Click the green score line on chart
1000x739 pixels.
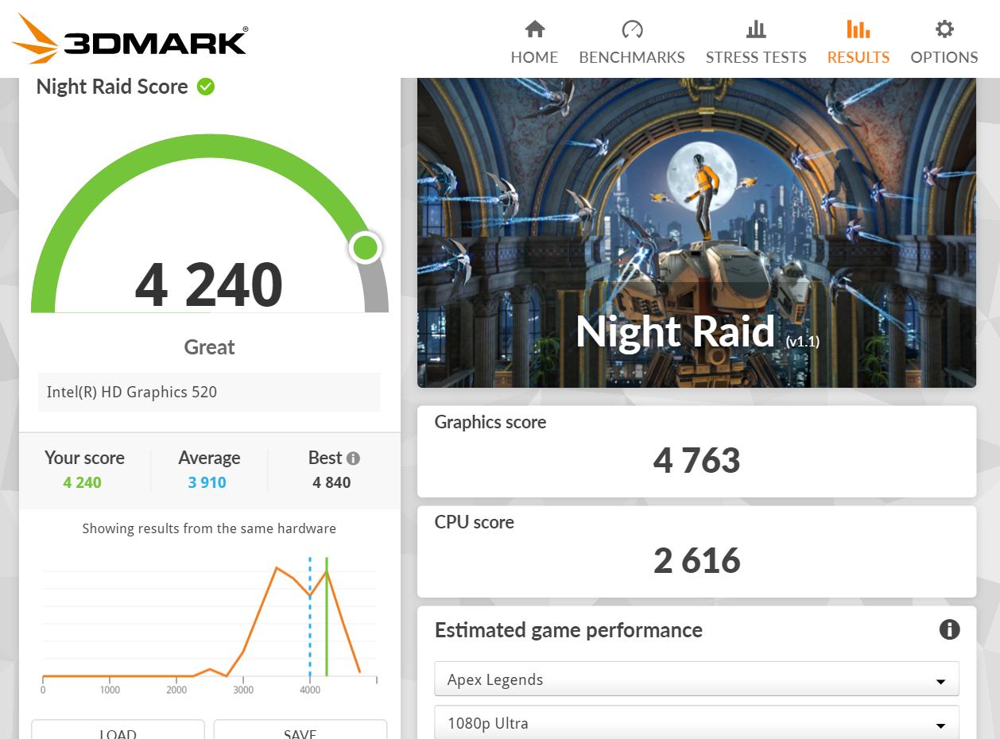pyautogui.click(x=327, y=617)
